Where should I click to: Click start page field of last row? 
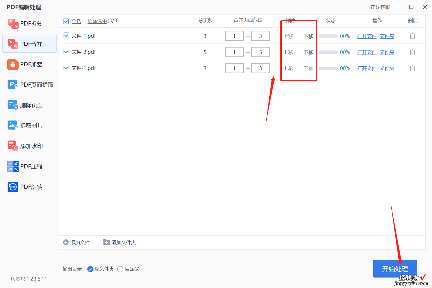click(x=234, y=68)
